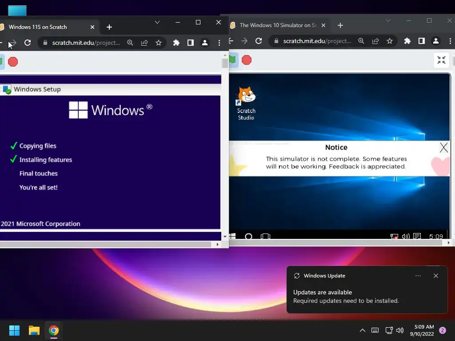The image size is (455, 341).
Task: Select The Windows 10 Simulator on Scratch tab
Action: [x=279, y=25]
